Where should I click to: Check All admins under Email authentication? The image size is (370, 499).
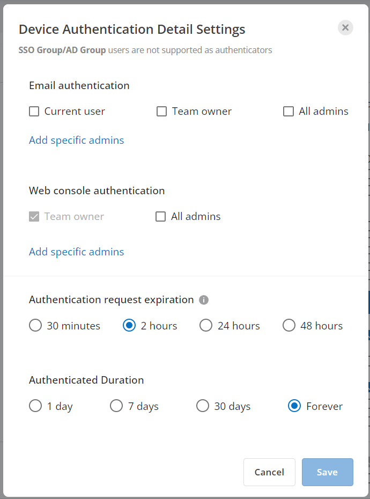288,111
